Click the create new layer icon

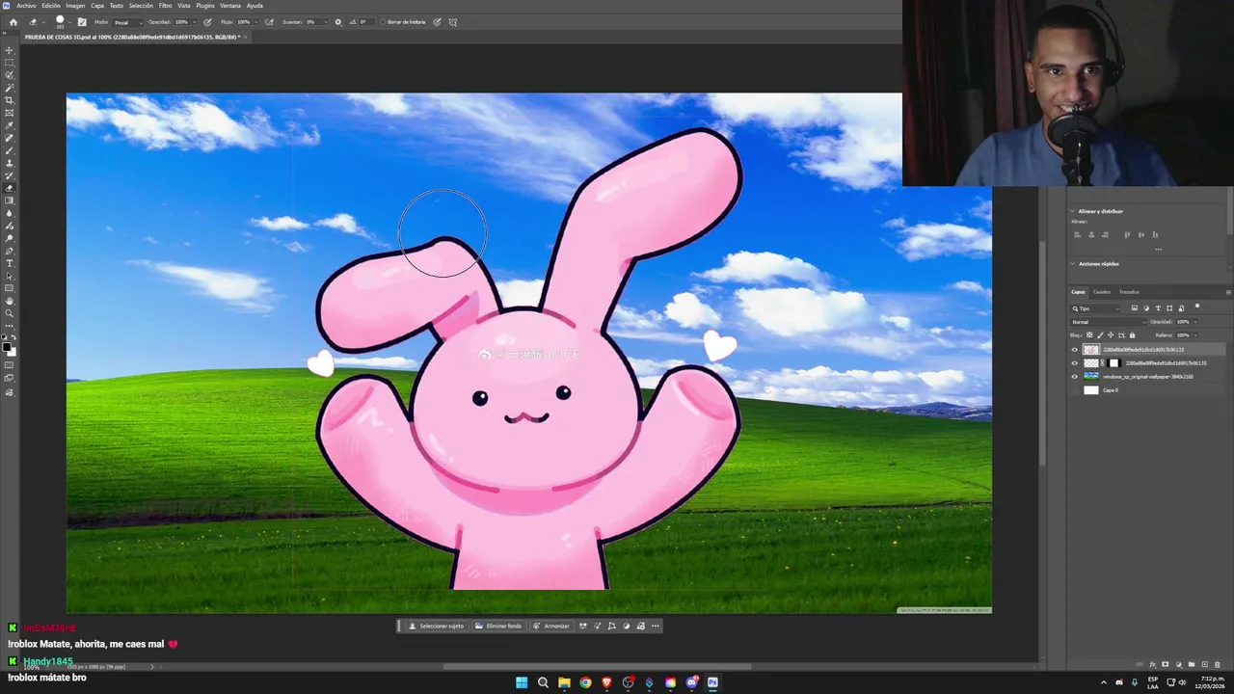(x=1204, y=664)
